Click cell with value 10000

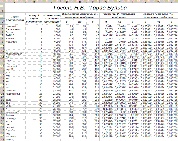pyautogui.click(x=52, y=54)
